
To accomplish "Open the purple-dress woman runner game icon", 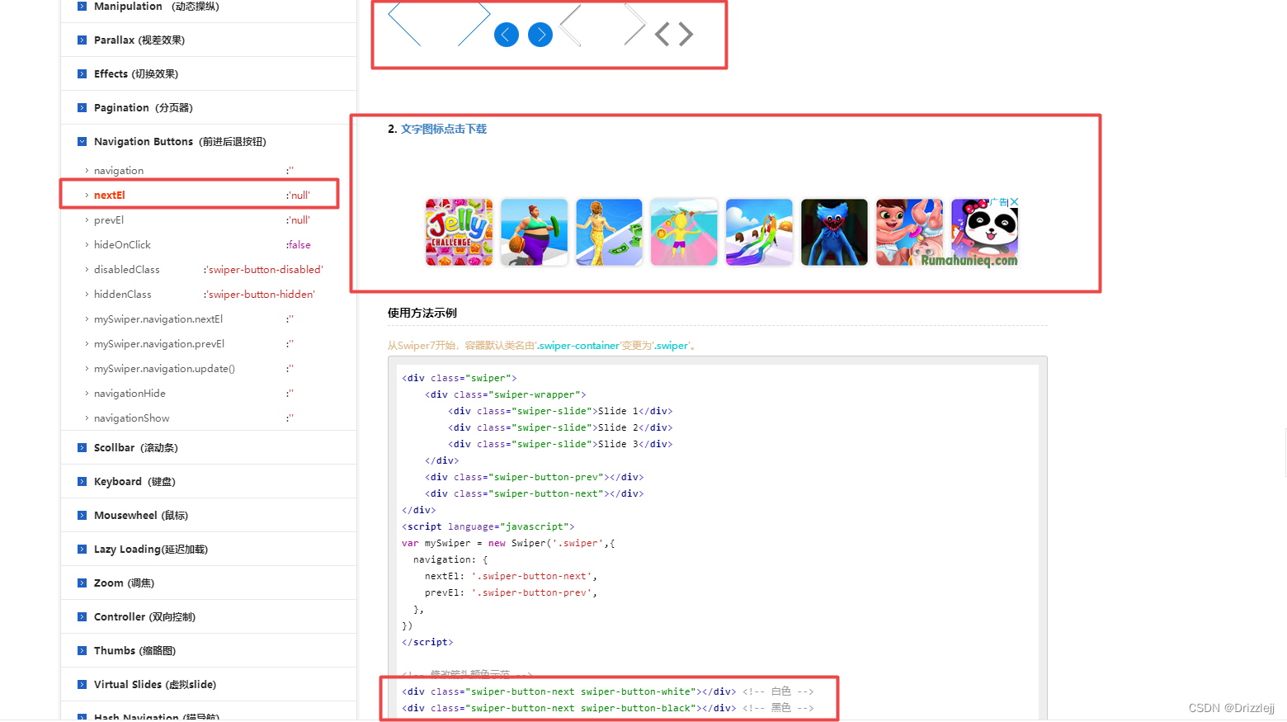I will click(x=535, y=232).
